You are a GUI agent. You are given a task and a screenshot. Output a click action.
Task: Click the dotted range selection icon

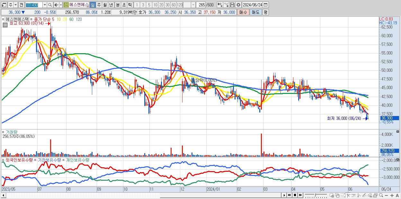click(343, 195)
